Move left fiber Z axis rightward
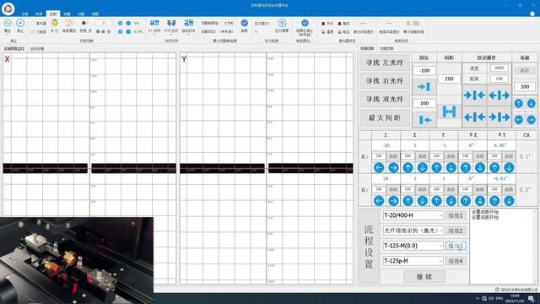 [393, 167]
